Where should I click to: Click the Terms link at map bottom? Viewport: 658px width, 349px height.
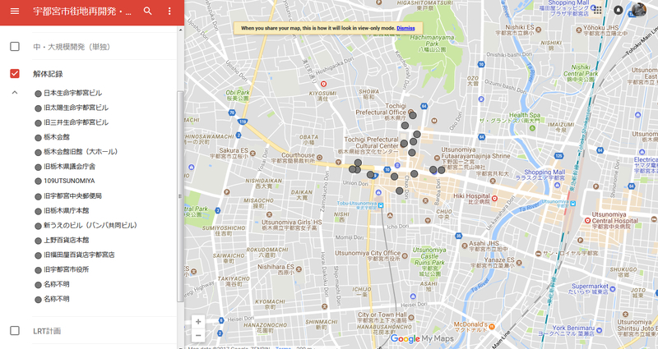(283, 347)
